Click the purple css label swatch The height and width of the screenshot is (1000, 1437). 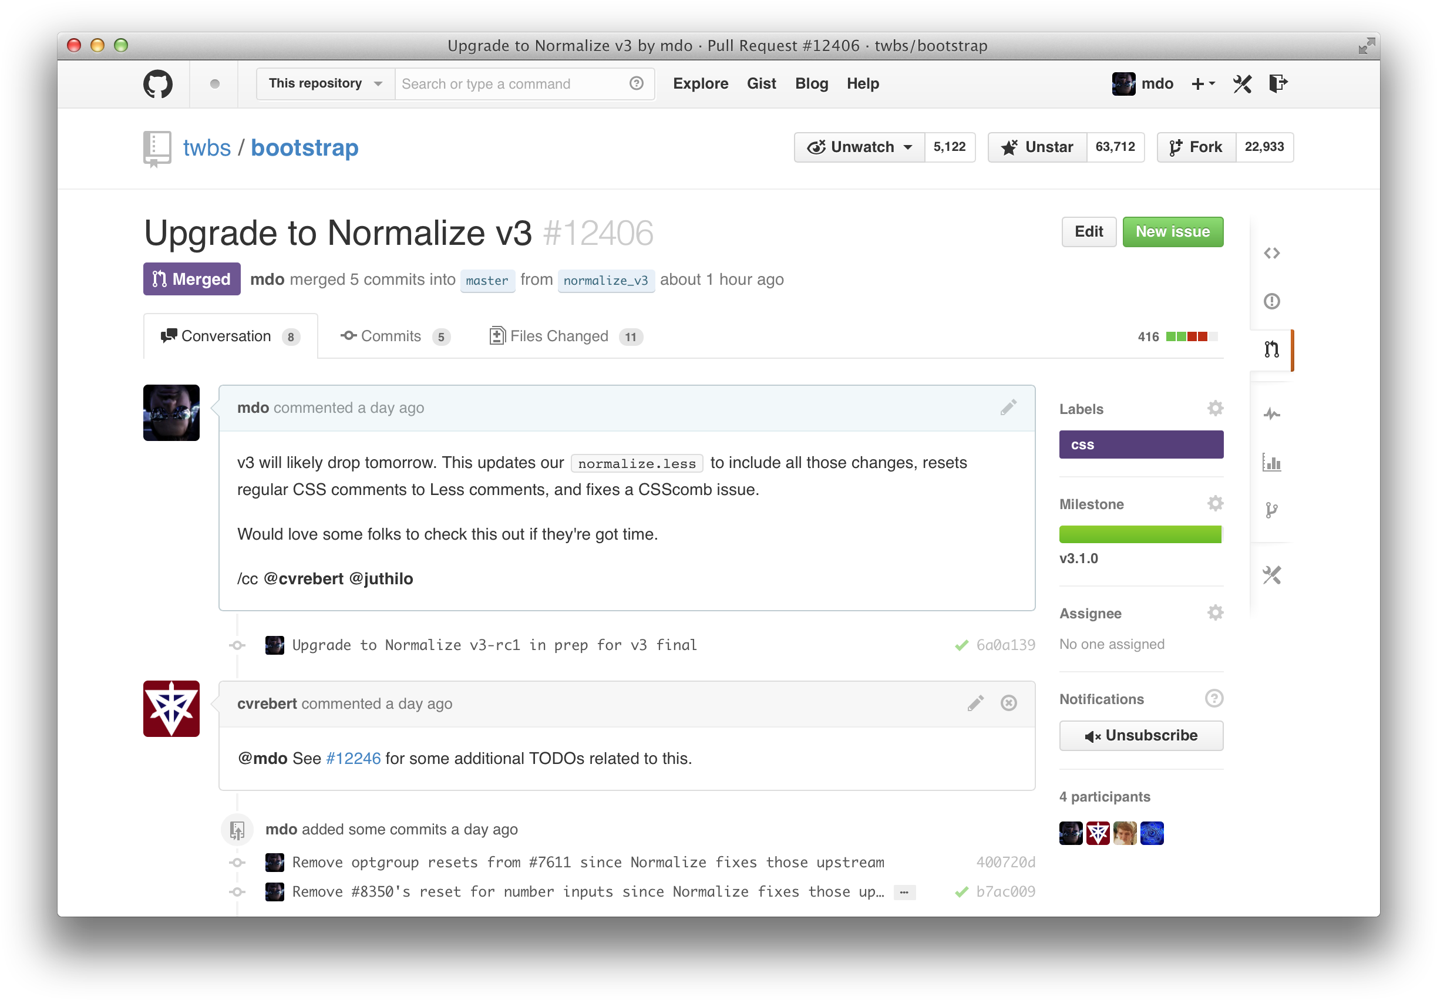pyautogui.click(x=1140, y=445)
